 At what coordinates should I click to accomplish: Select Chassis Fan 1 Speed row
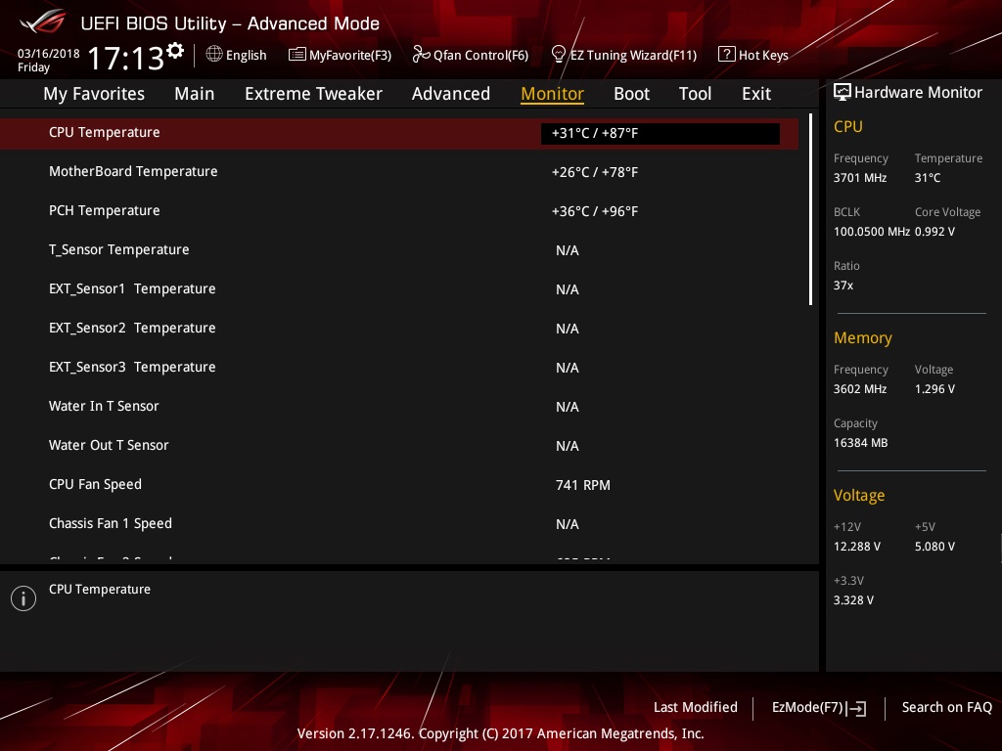coord(399,524)
